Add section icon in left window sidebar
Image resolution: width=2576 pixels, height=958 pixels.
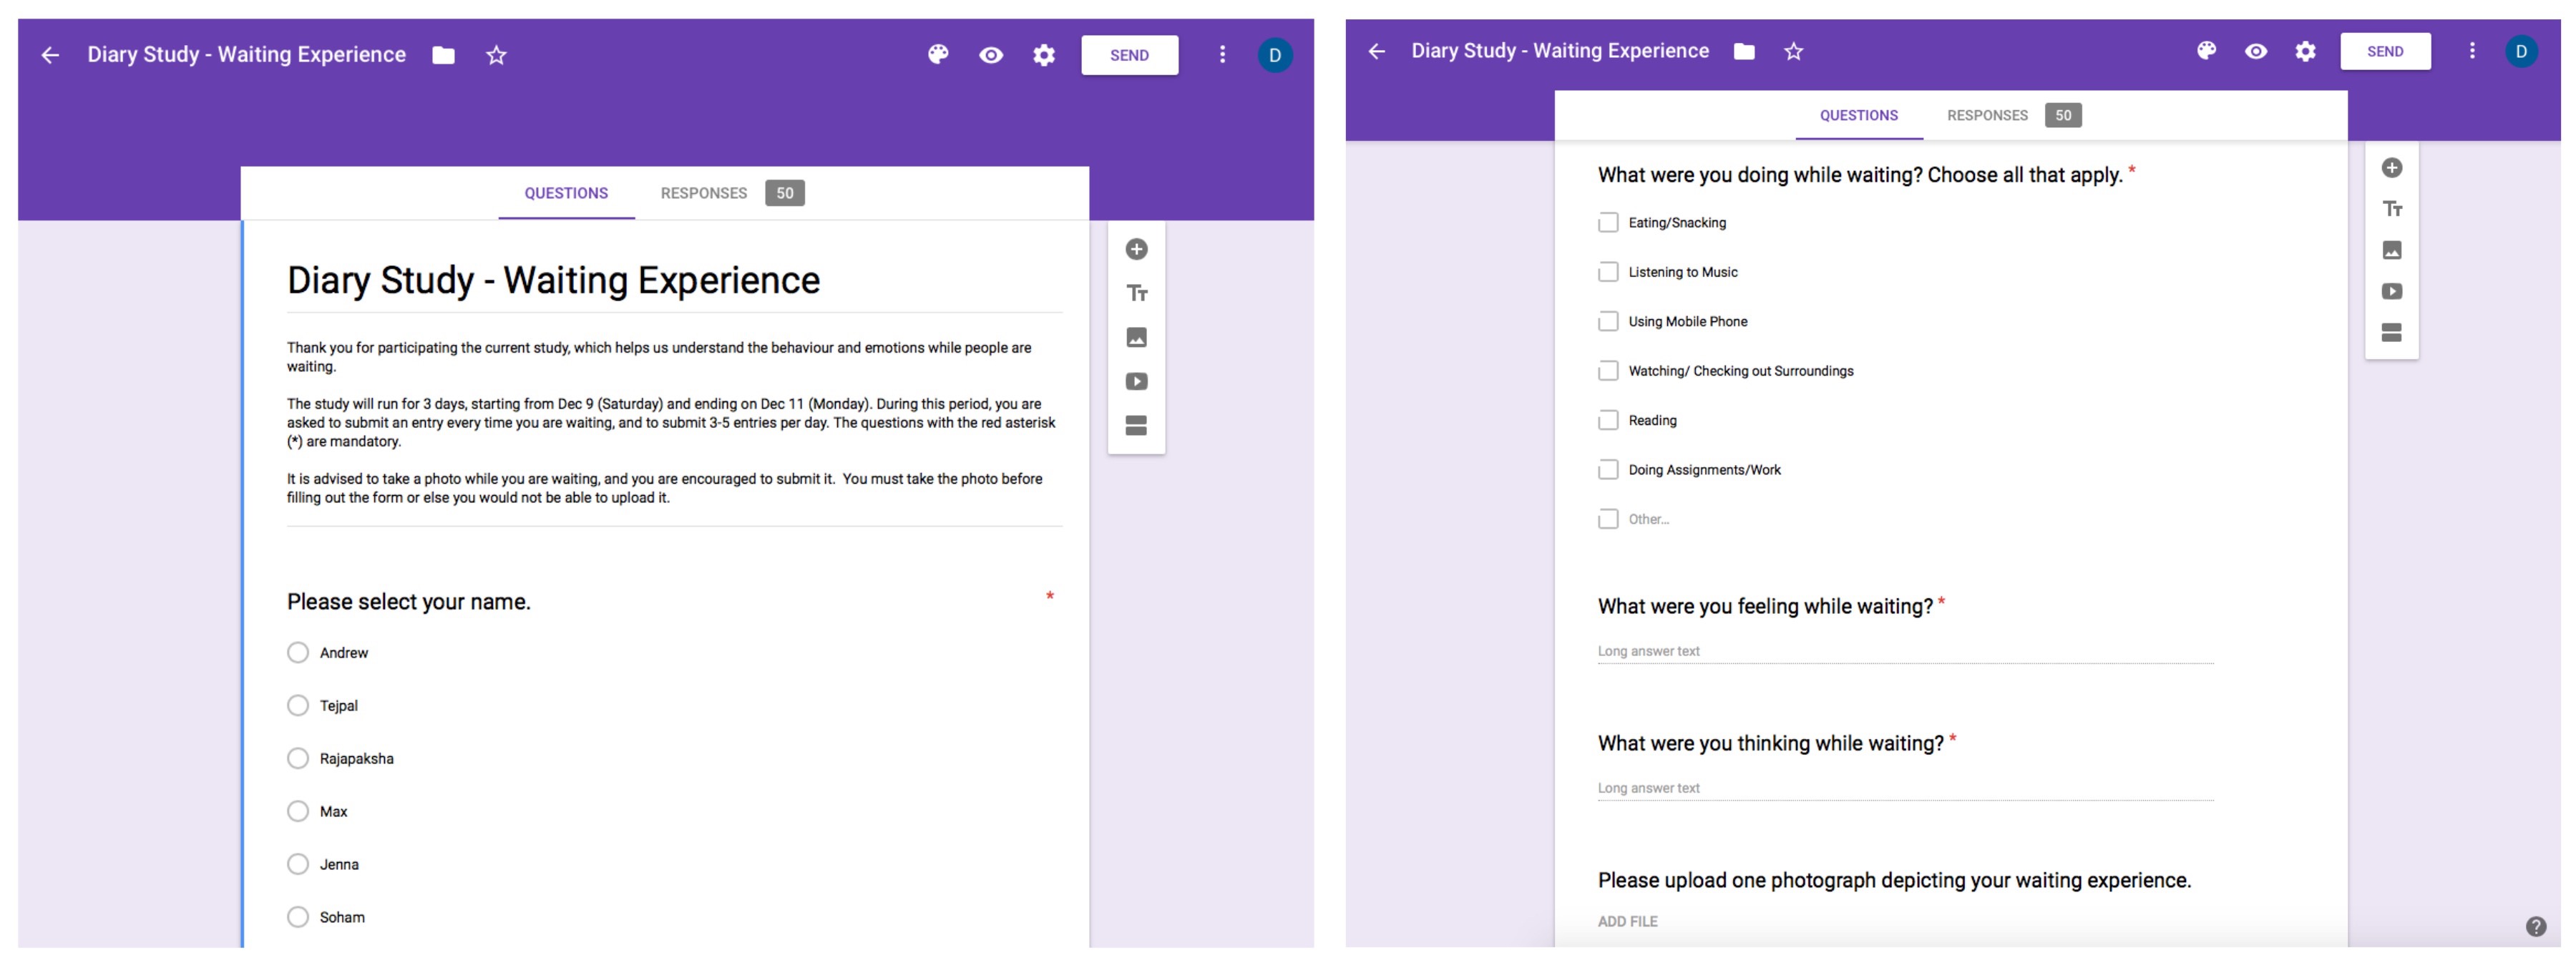[1136, 425]
